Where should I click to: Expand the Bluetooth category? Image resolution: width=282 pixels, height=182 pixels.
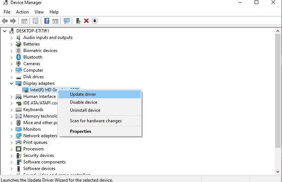(x=12, y=57)
